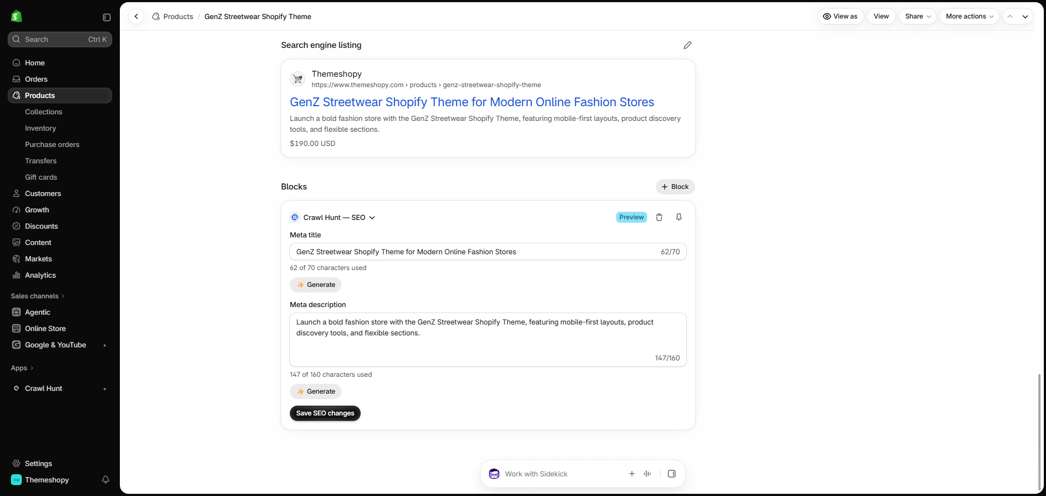Click Products breadcrumb link
Screen dimensions: 1046x496
coord(178,16)
